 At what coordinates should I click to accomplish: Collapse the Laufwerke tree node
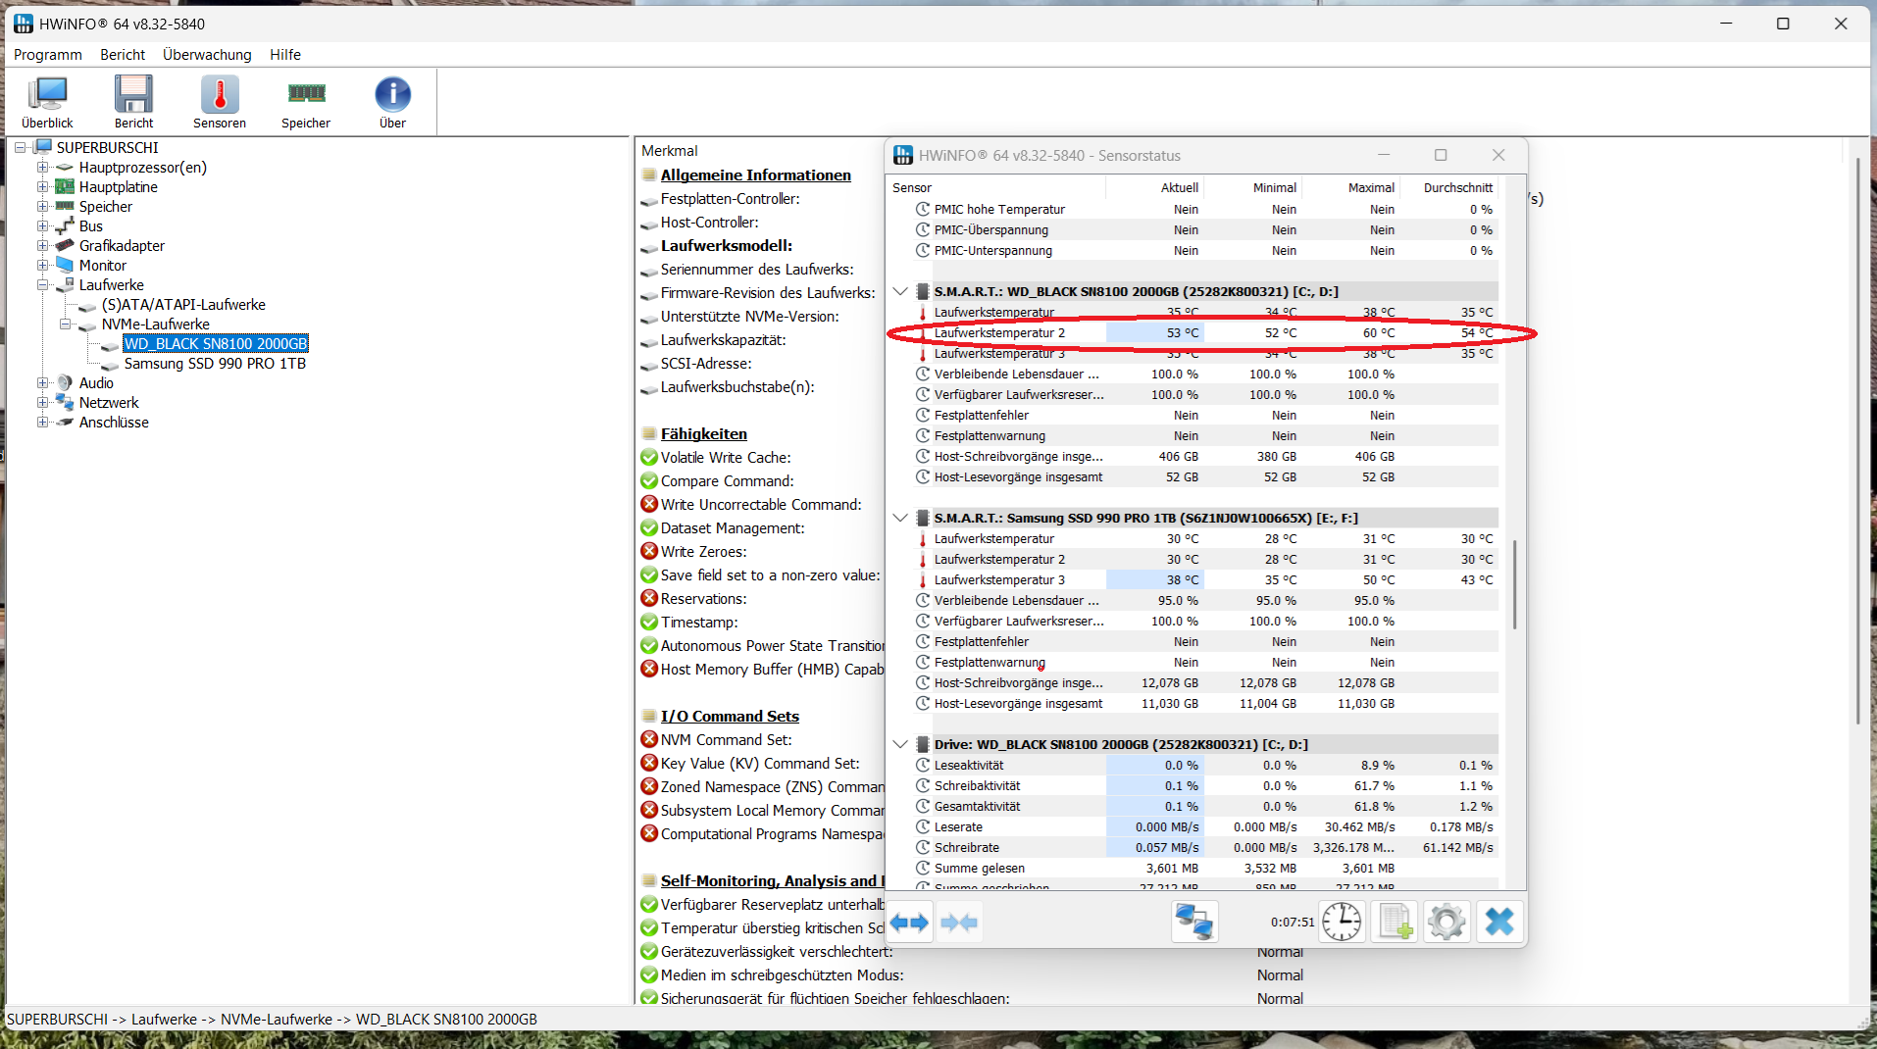click(42, 285)
